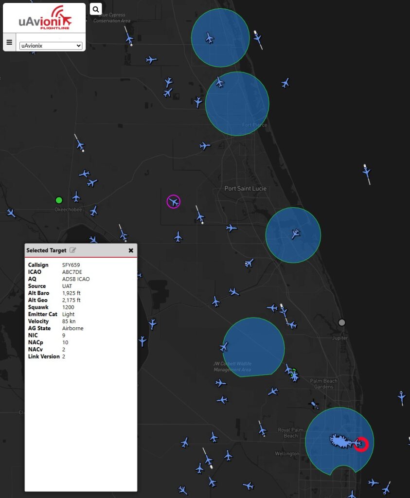Click the green dot marker near Okeechobee
This screenshot has height=498, width=410.
[x=59, y=200]
